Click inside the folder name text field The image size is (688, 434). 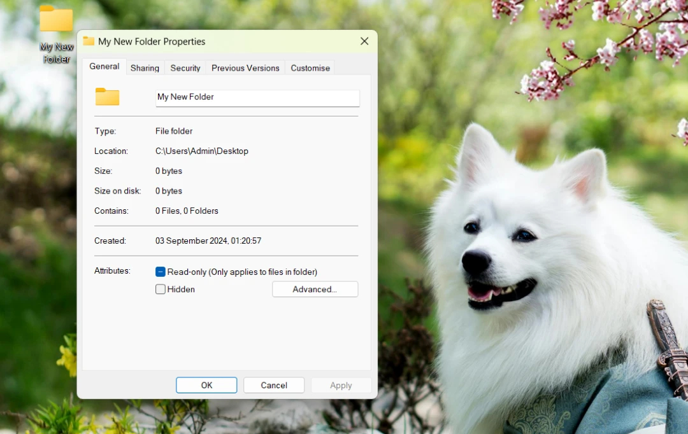coord(257,97)
